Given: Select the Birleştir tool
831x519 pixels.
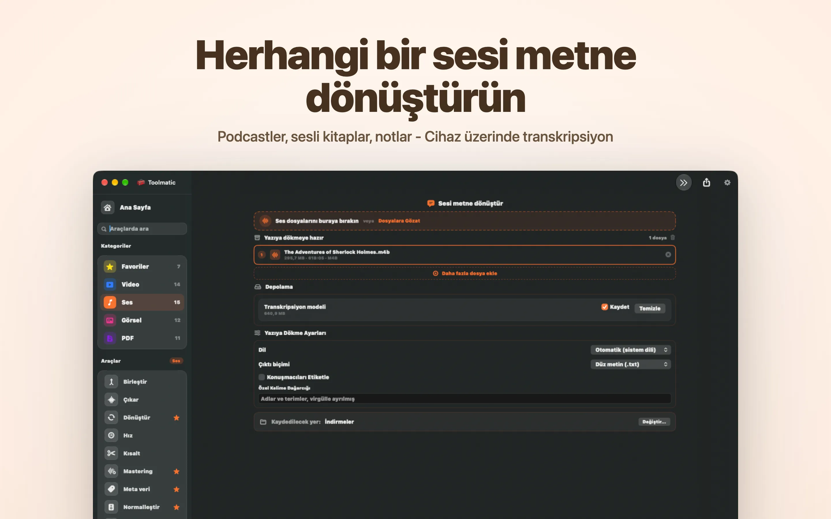Looking at the screenshot, I should pos(142,382).
